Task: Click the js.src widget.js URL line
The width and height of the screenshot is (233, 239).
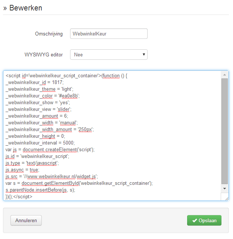Action: (51, 177)
